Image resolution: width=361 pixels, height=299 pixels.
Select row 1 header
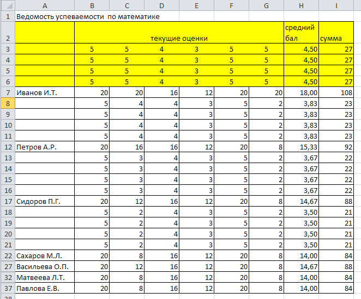click(8, 16)
